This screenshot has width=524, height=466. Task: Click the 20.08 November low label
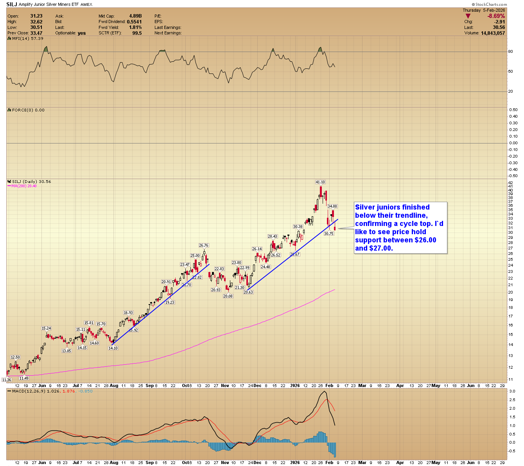pyautogui.click(x=228, y=296)
